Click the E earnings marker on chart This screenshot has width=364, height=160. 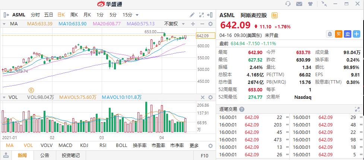coord(31,90)
